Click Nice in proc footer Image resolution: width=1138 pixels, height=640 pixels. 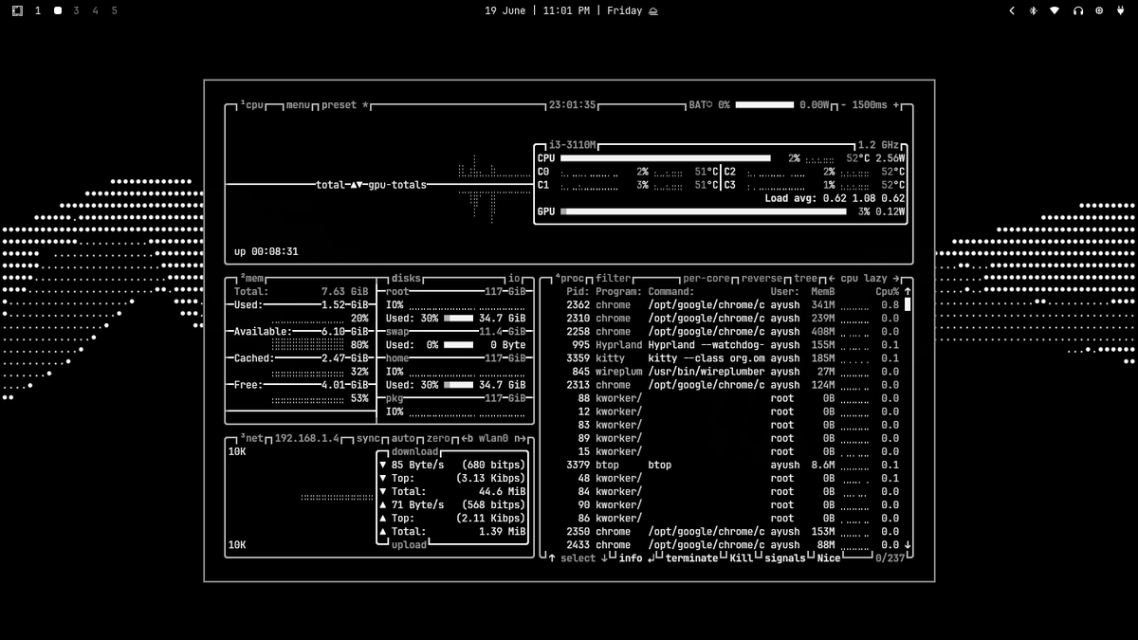pyautogui.click(x=829, y=558)
